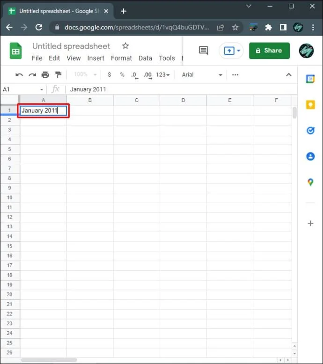Click the formula bar input field
The width and height of the screenshot is (323, 364).
181,89
